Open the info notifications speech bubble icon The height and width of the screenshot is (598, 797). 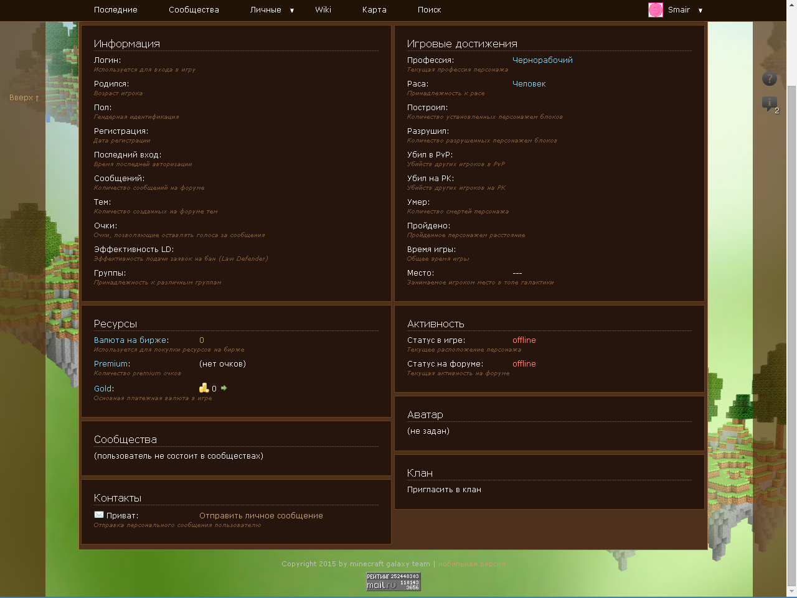(x=770, y=103)
